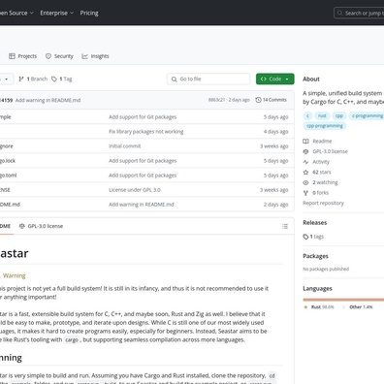
Task: Open commit Fix library packages not working
Action: pos(146,132)
